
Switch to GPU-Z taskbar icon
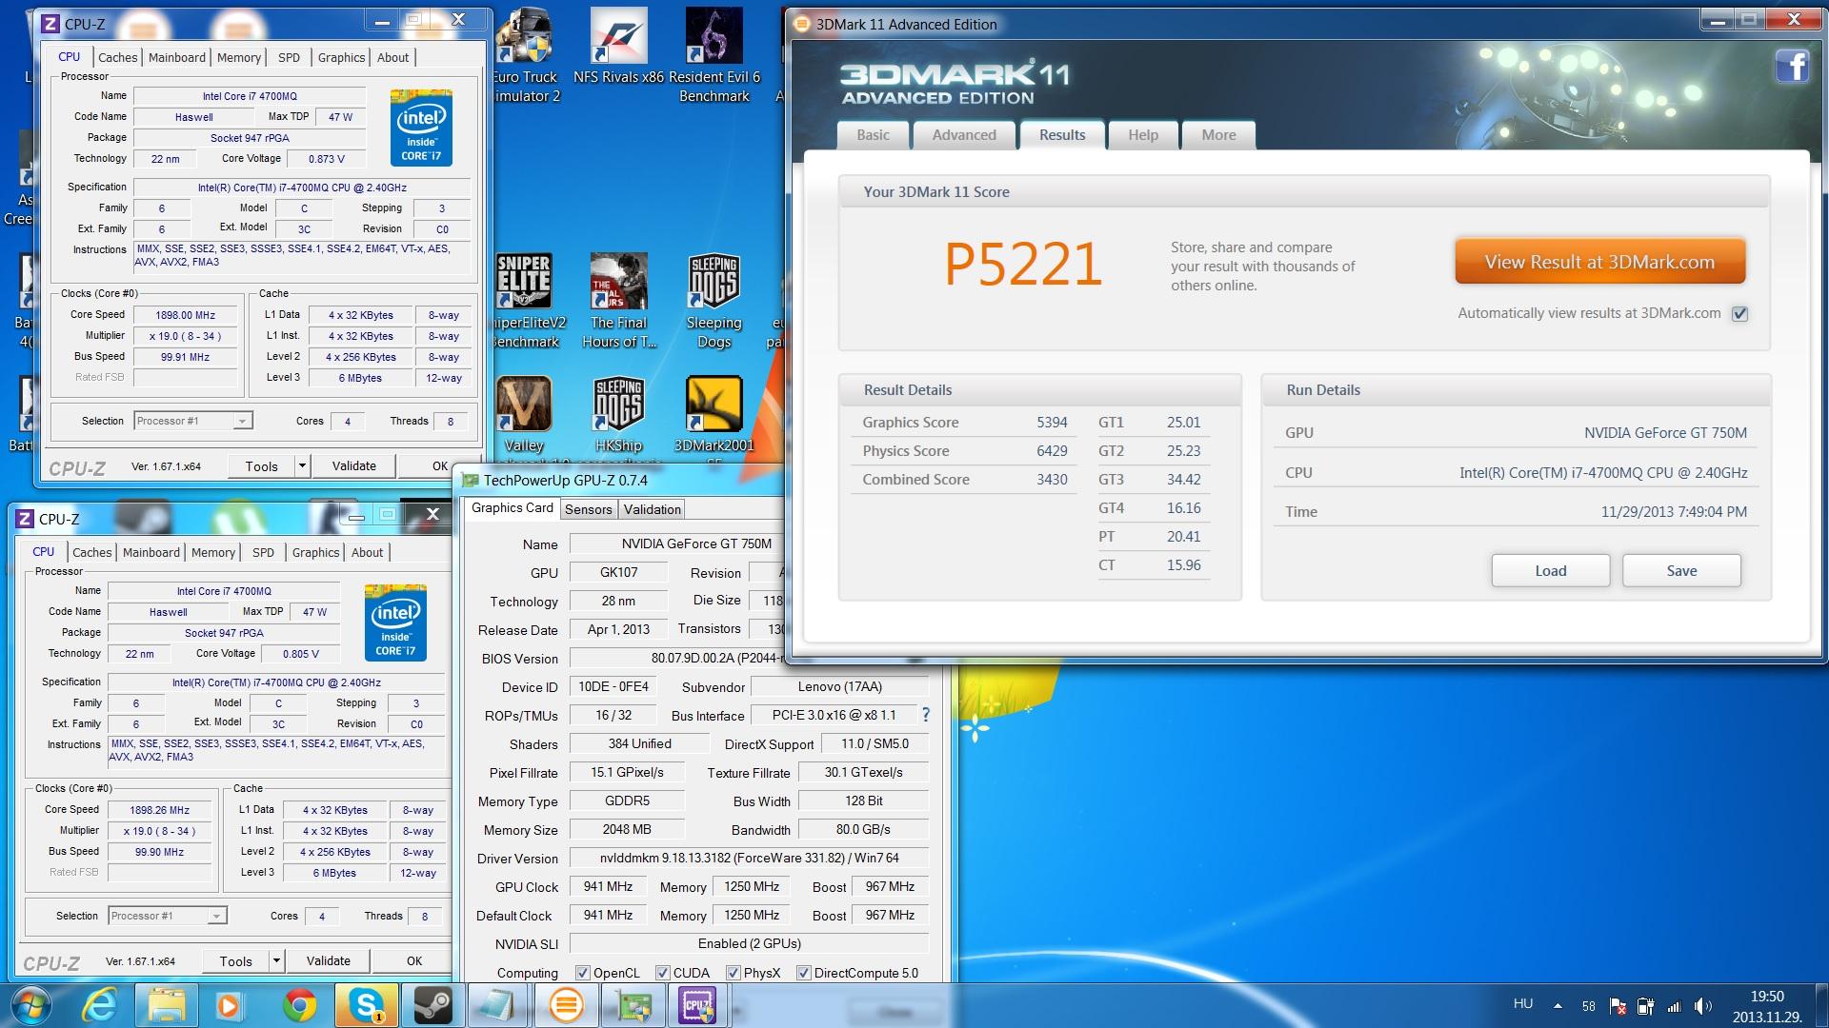633,1005
